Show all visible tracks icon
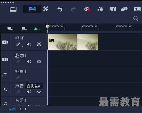142x113 pixels. click(x=10, y=29)
